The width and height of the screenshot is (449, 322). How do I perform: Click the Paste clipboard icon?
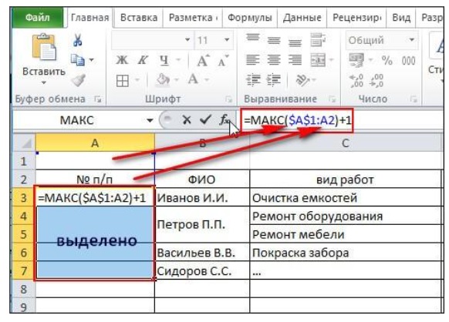[44, 48]
